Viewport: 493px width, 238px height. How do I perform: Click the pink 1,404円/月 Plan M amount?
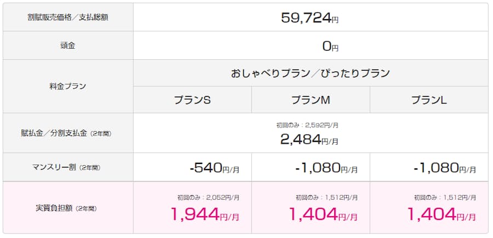[x=323, y=214]
